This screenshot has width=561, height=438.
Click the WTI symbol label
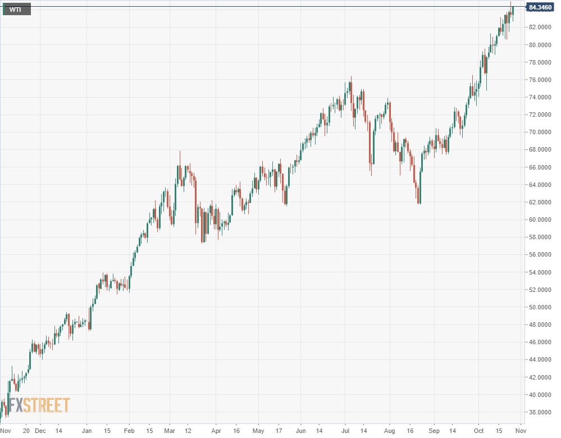pos(17,10)
